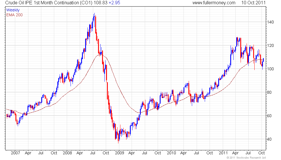Click the 'Oct' axis label preceding 2008

54,153
